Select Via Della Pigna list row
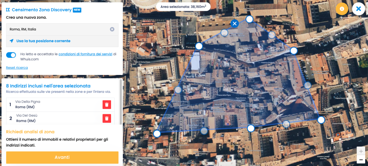Image resolution: width=368 pixels, height=166 pixels. click(x=60, y=104)
